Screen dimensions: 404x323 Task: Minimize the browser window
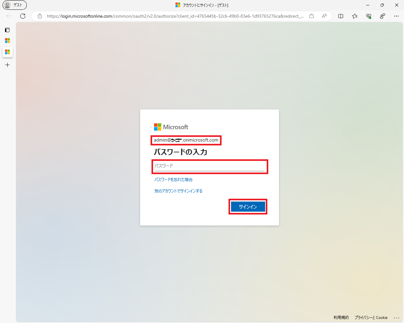(x=368, y=5)
